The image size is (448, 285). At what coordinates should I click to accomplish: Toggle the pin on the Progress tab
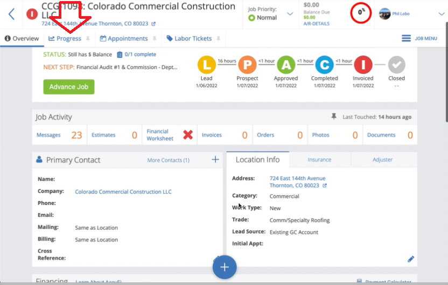88,39
